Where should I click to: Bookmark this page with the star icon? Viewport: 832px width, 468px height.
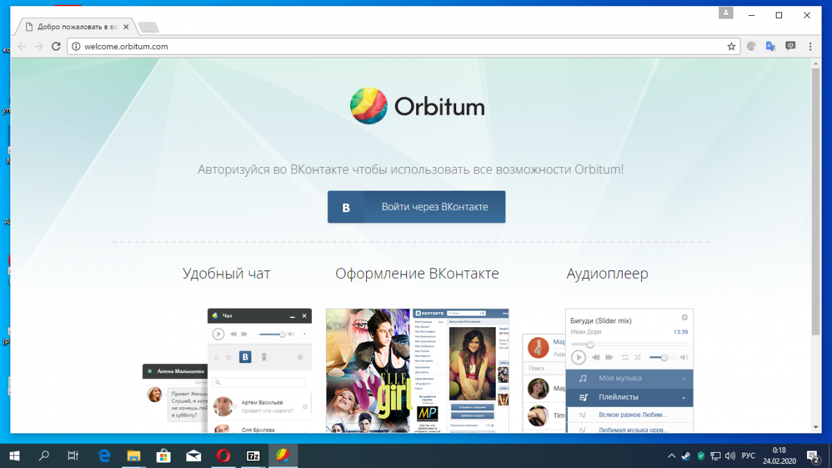pos(731,46)
